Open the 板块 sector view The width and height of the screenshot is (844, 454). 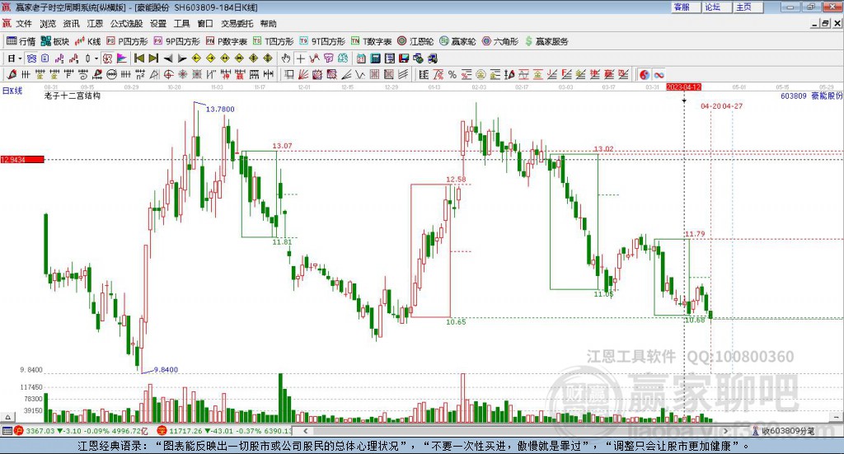(x=55, y=41)
